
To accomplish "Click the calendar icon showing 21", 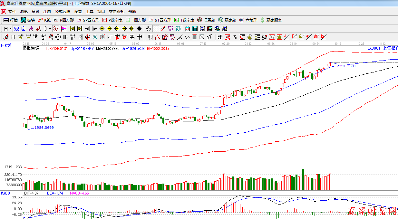I will pyautogui.click(x=188, y=29).
